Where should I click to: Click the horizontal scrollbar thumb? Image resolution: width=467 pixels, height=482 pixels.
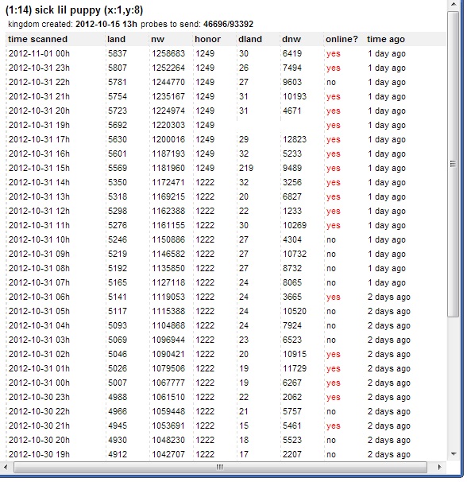pos(220,467)
